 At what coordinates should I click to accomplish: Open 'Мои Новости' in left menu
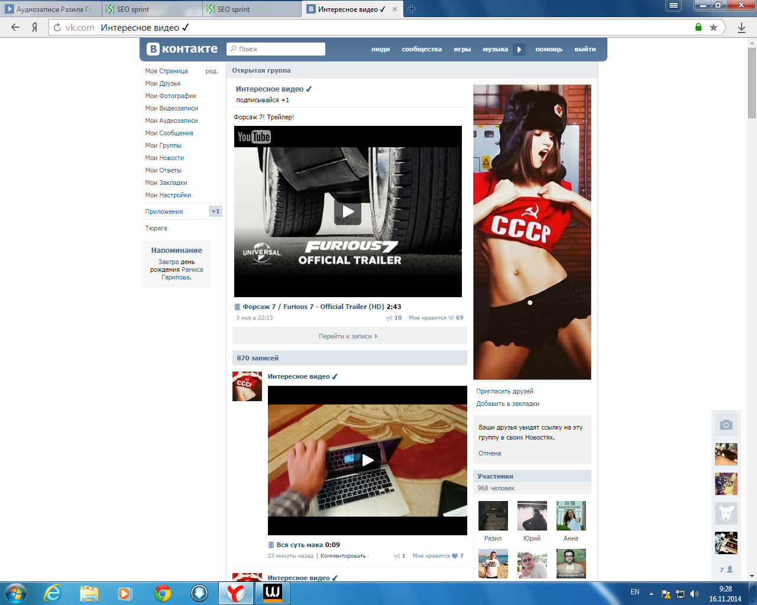pos(165,158)
